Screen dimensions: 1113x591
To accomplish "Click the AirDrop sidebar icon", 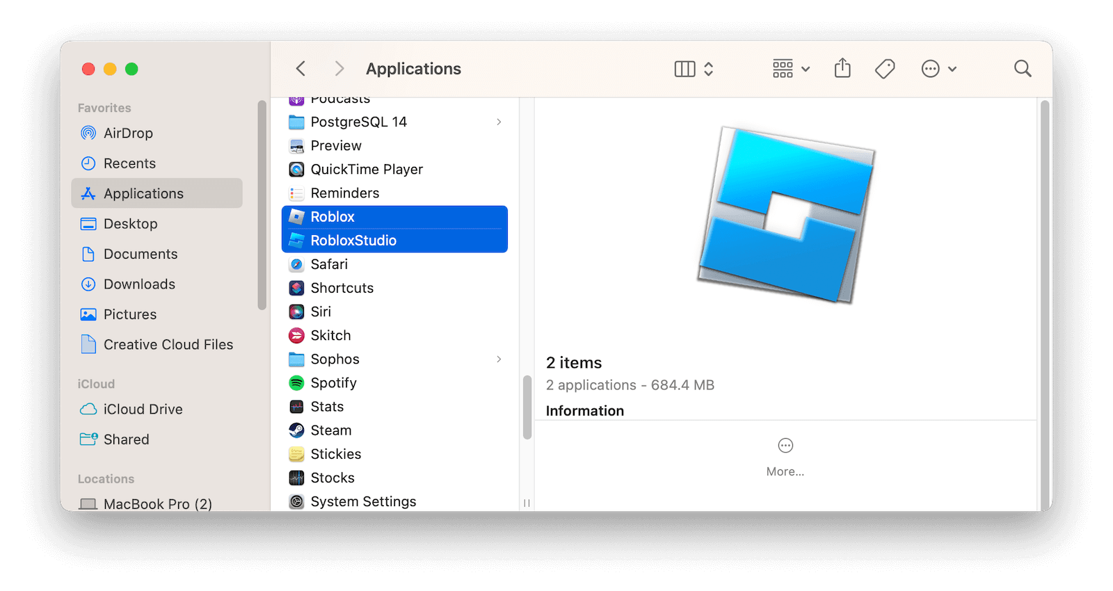I will pos(88,133).
